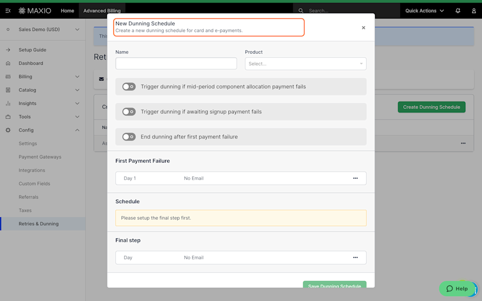This screenshot has height=301, width=482.
Task: Click the envelope icon behind the dialog
Action: 101,79
